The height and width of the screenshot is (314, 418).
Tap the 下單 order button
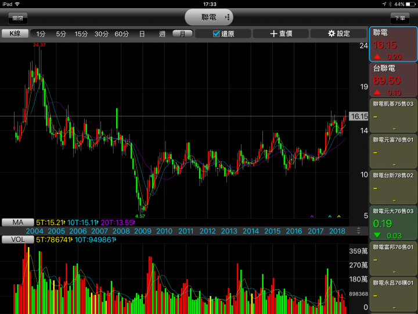click(x=399, y=18)
